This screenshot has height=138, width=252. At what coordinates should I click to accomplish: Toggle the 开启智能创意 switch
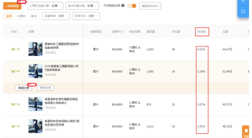click(x=132, y=6)
